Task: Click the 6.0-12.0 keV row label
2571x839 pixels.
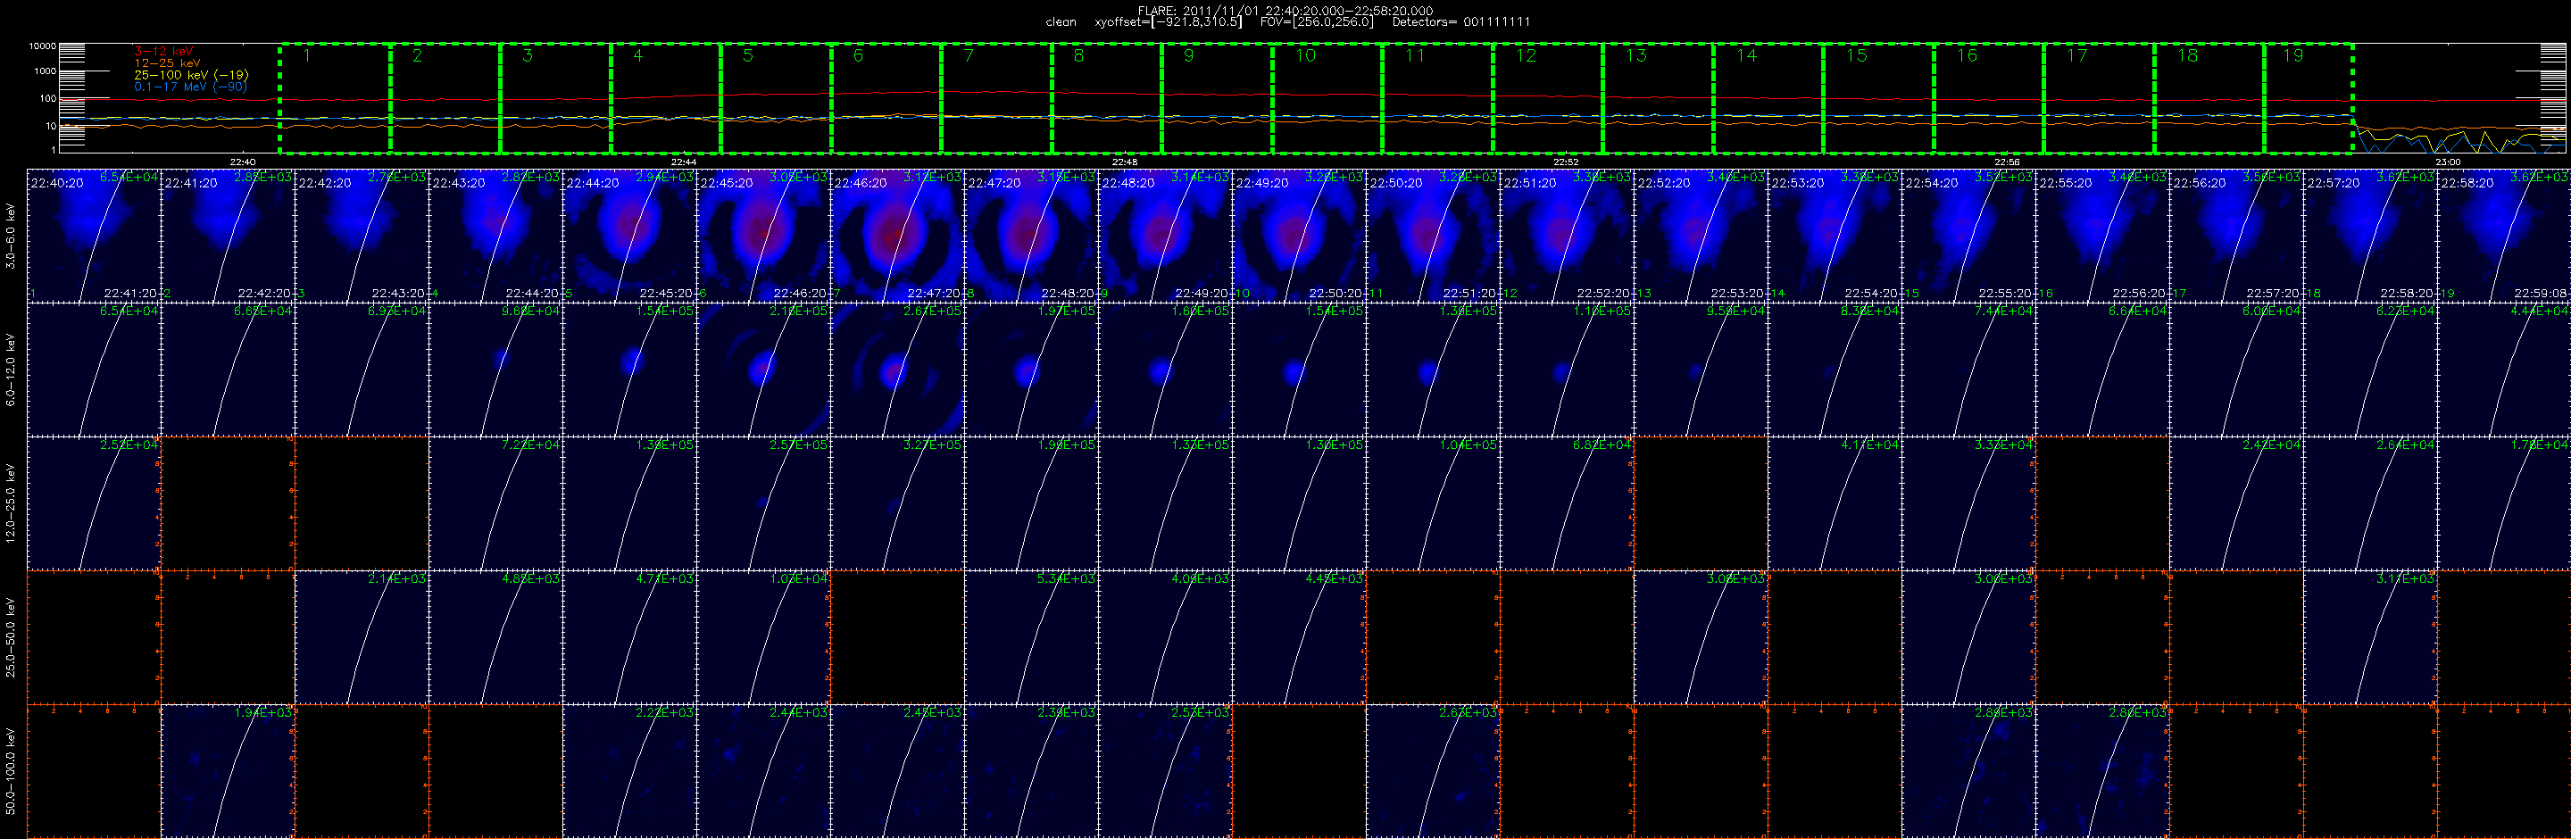Action: click(x=11, y=370)
